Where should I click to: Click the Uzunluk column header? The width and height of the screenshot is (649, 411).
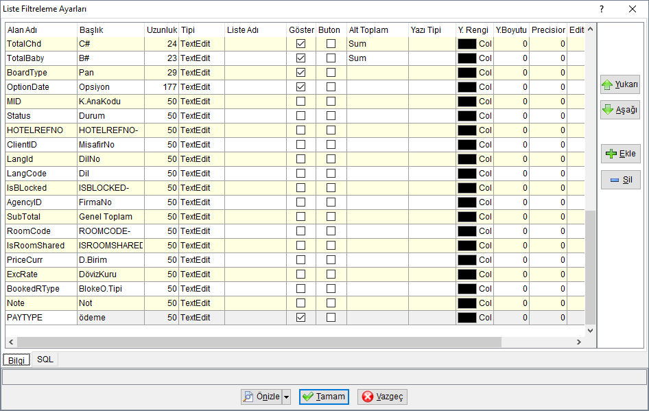click(161, 30)
